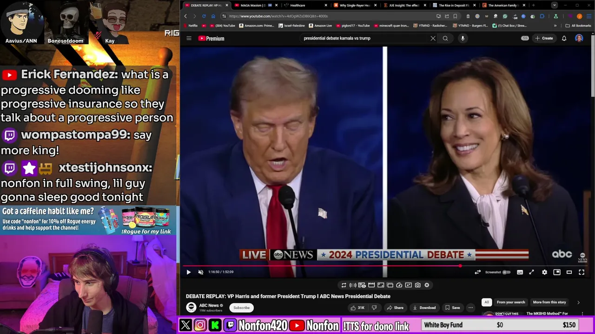Open the YouTube guide hamburger menu
The width and height of the screenshot is (595, 334).
[x=189, y=39]
